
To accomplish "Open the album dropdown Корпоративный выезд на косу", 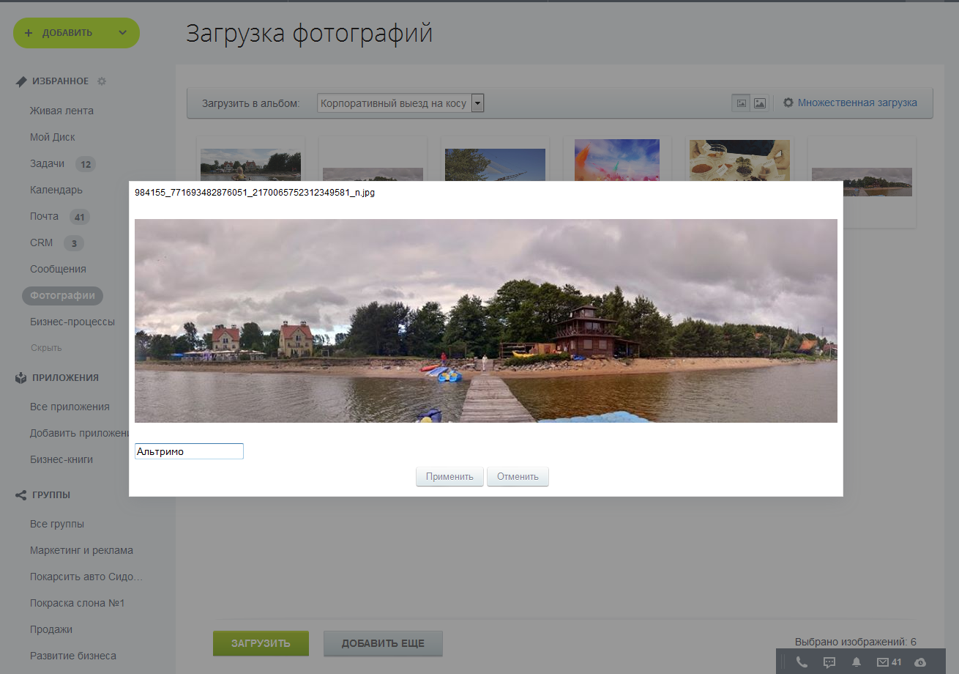I will [400, 103].
